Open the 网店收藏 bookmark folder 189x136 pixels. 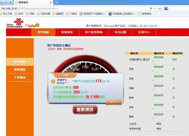coord(44,14)
